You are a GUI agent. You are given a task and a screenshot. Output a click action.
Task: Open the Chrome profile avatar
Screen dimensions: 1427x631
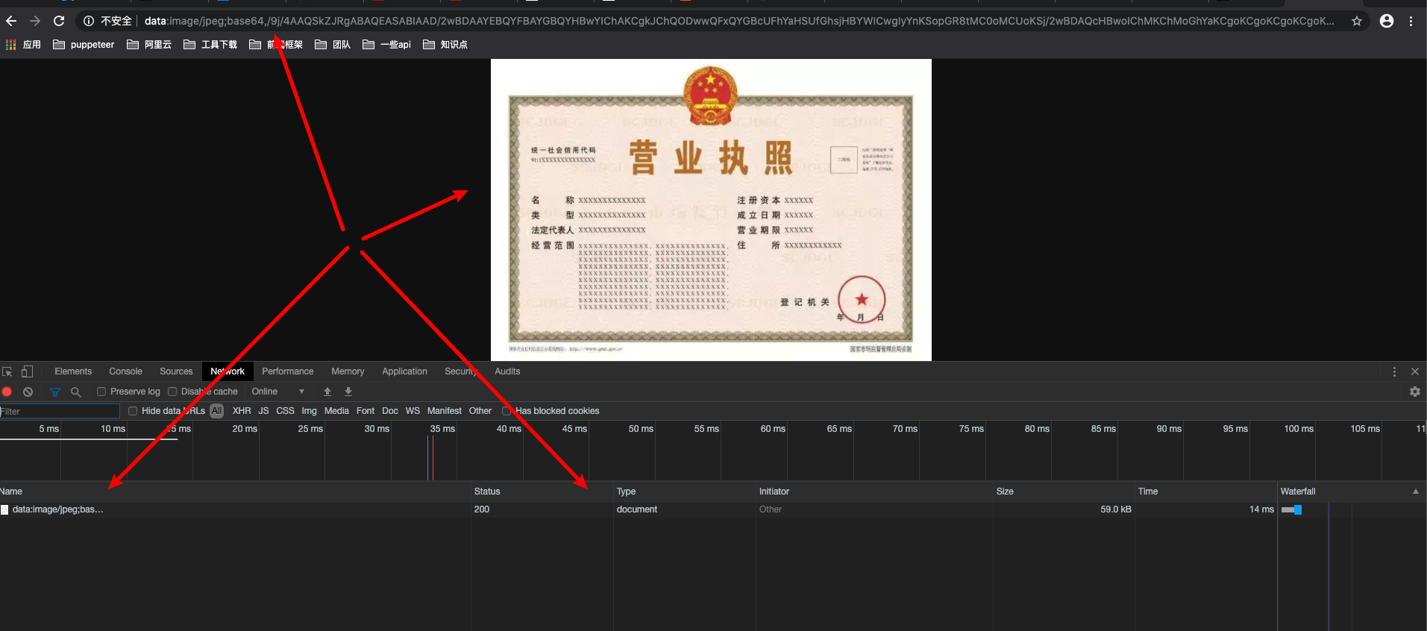tap(1387, 21)
